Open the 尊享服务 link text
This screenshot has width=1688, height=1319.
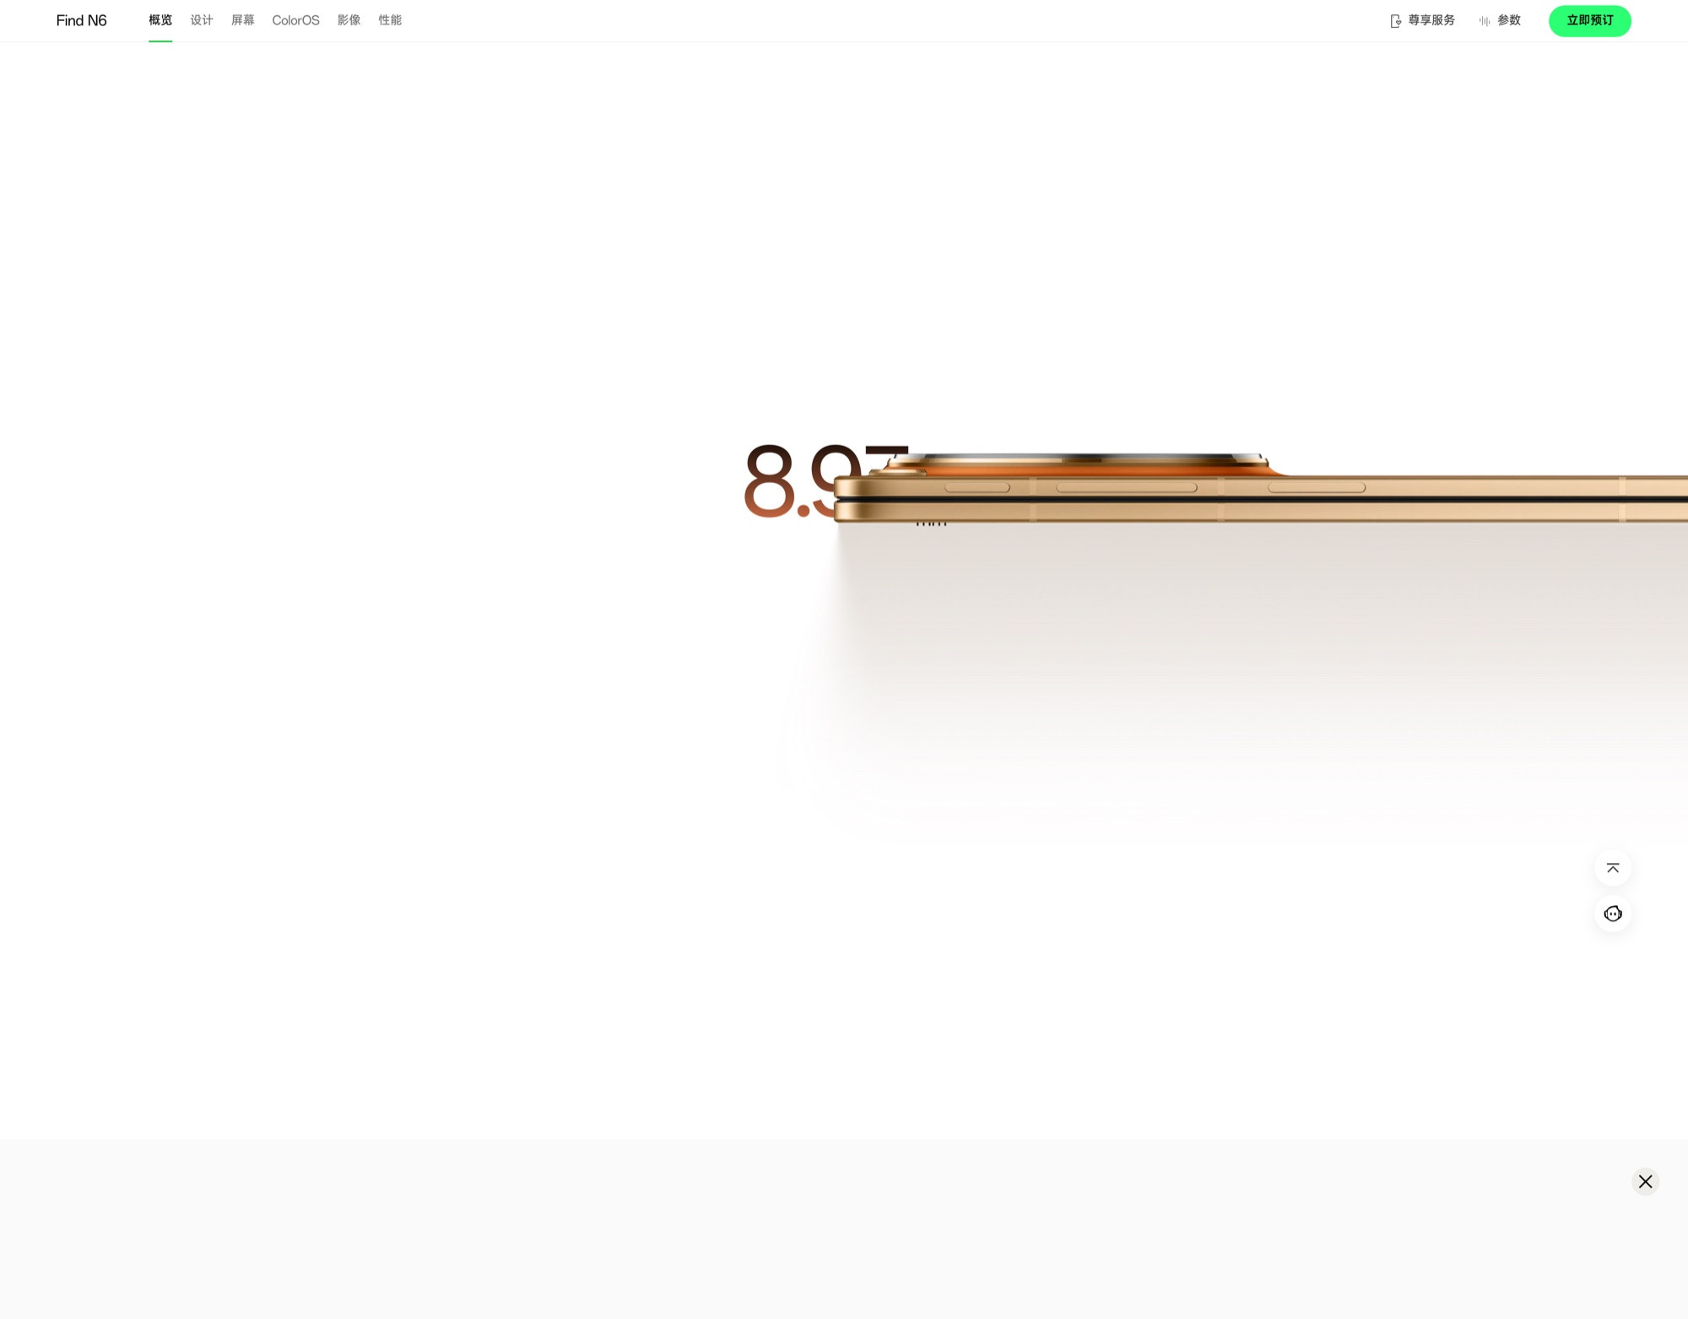tap(1431, 20)
